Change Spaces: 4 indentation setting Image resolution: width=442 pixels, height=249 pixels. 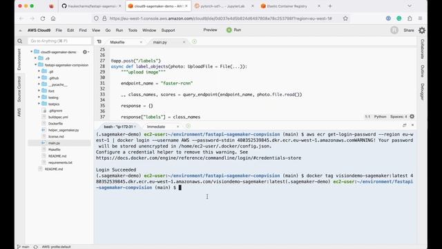(398, 117)
